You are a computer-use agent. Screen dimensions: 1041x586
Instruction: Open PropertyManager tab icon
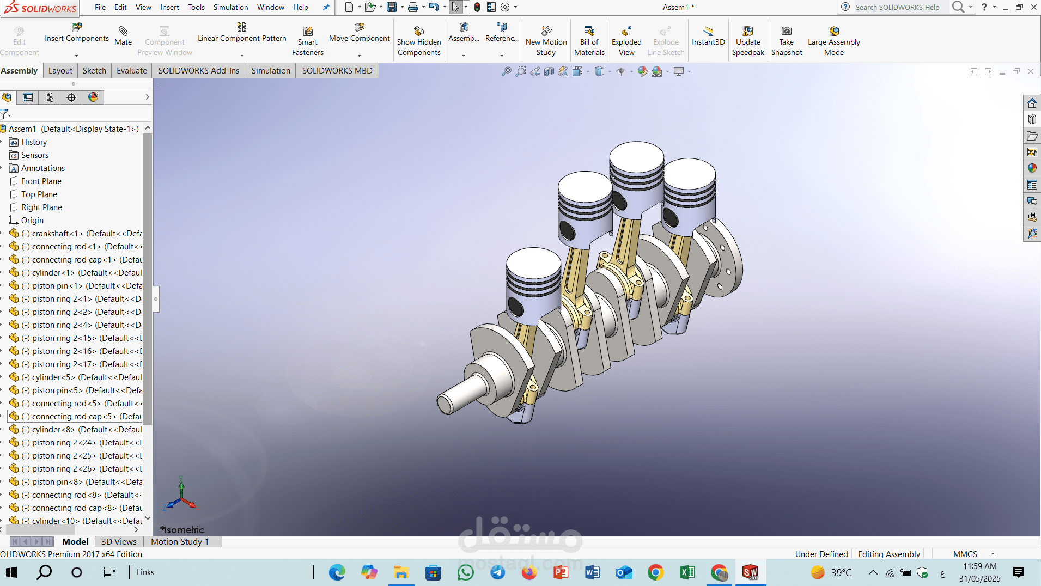tap(28, 97)
